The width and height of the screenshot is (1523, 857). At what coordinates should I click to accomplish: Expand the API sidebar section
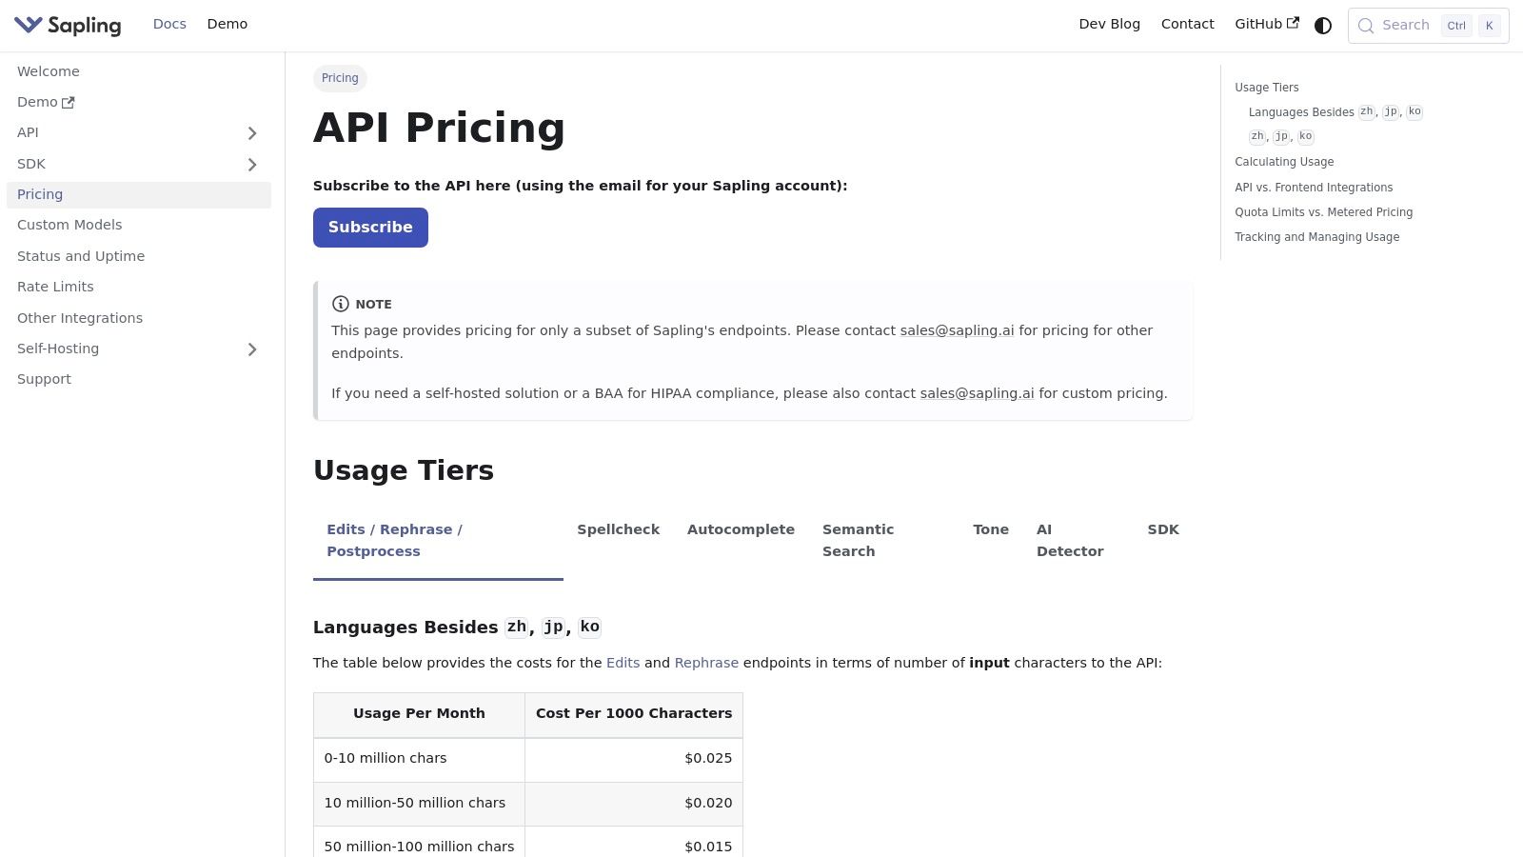click(x=252, y=133)
